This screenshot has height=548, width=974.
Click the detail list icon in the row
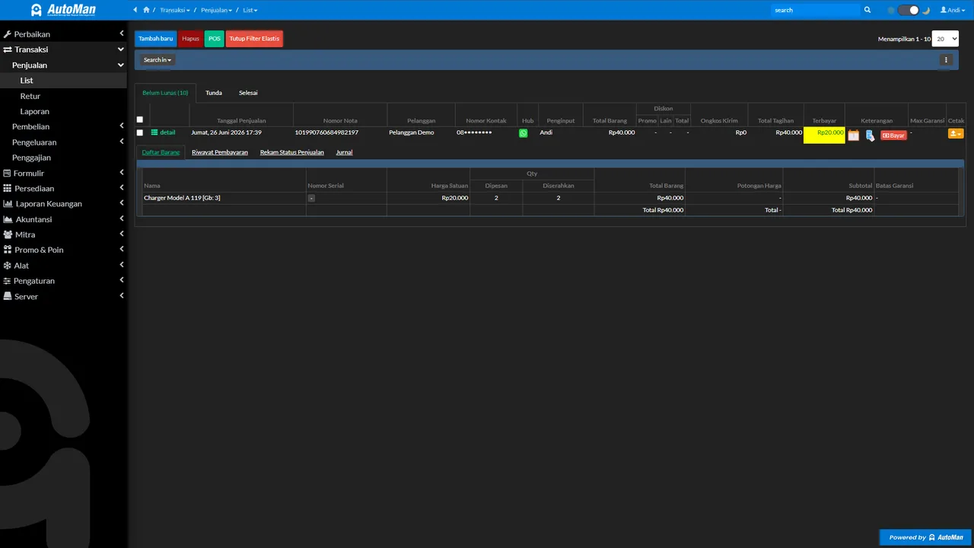pos(154,132)
